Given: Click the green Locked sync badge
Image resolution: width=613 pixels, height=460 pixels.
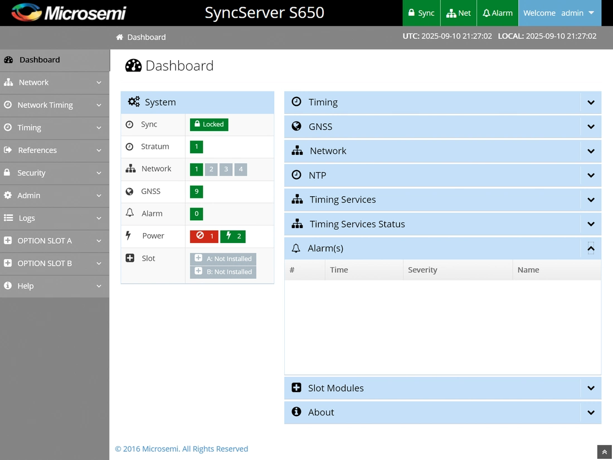Looking at the screenshot, I should pos(209,124).
